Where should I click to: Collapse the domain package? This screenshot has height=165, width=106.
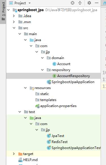(42, 58)
